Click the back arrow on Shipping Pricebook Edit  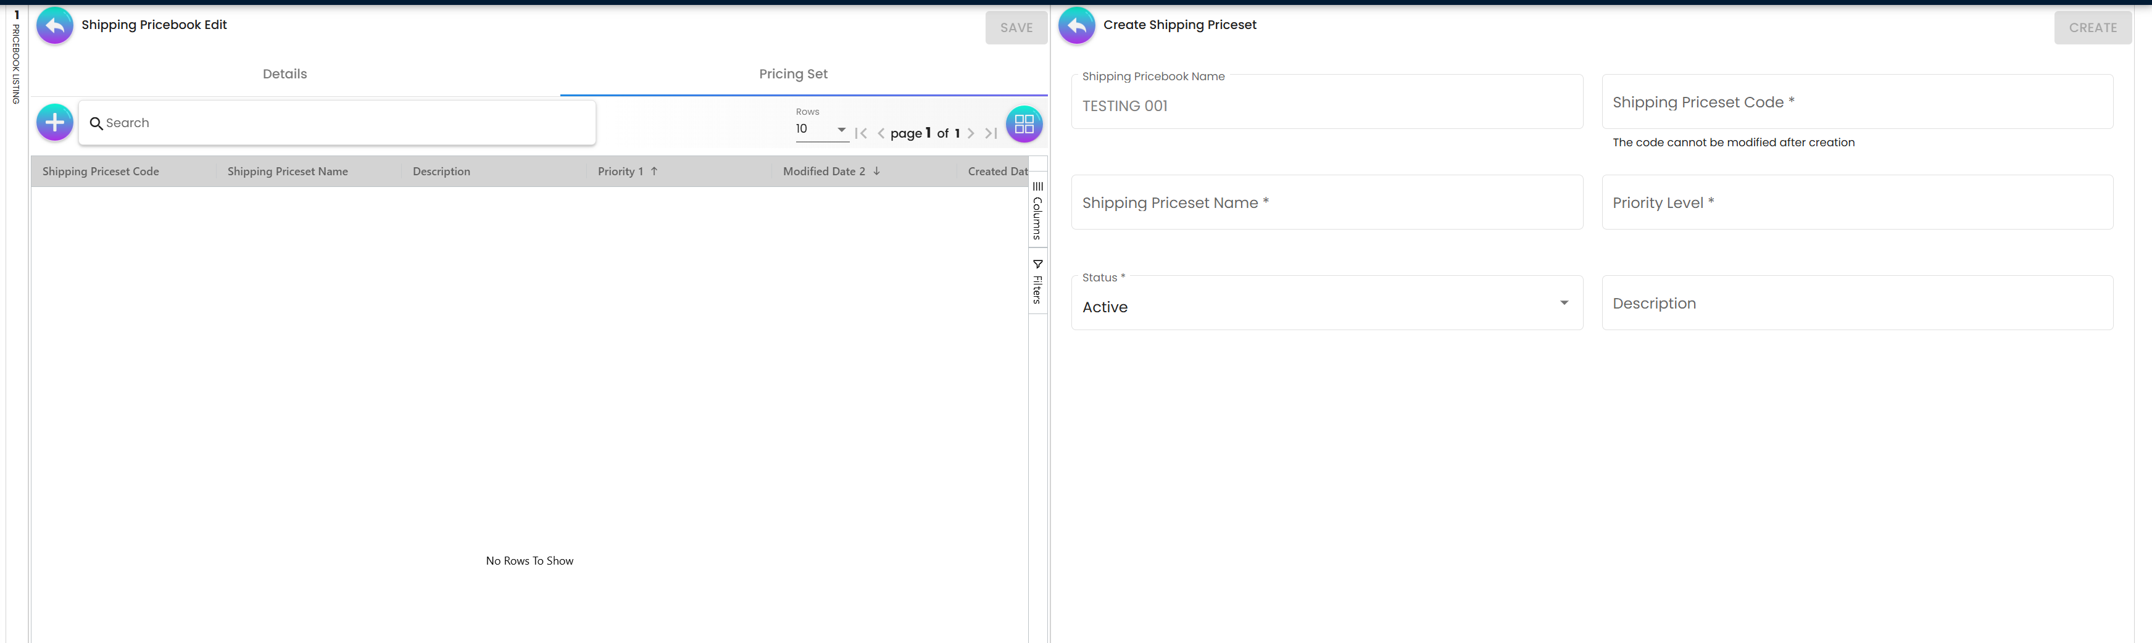click(54, 26)
